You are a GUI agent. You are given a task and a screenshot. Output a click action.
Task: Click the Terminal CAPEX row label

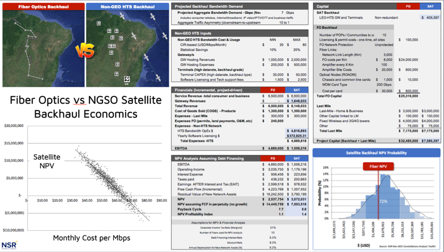216,75
